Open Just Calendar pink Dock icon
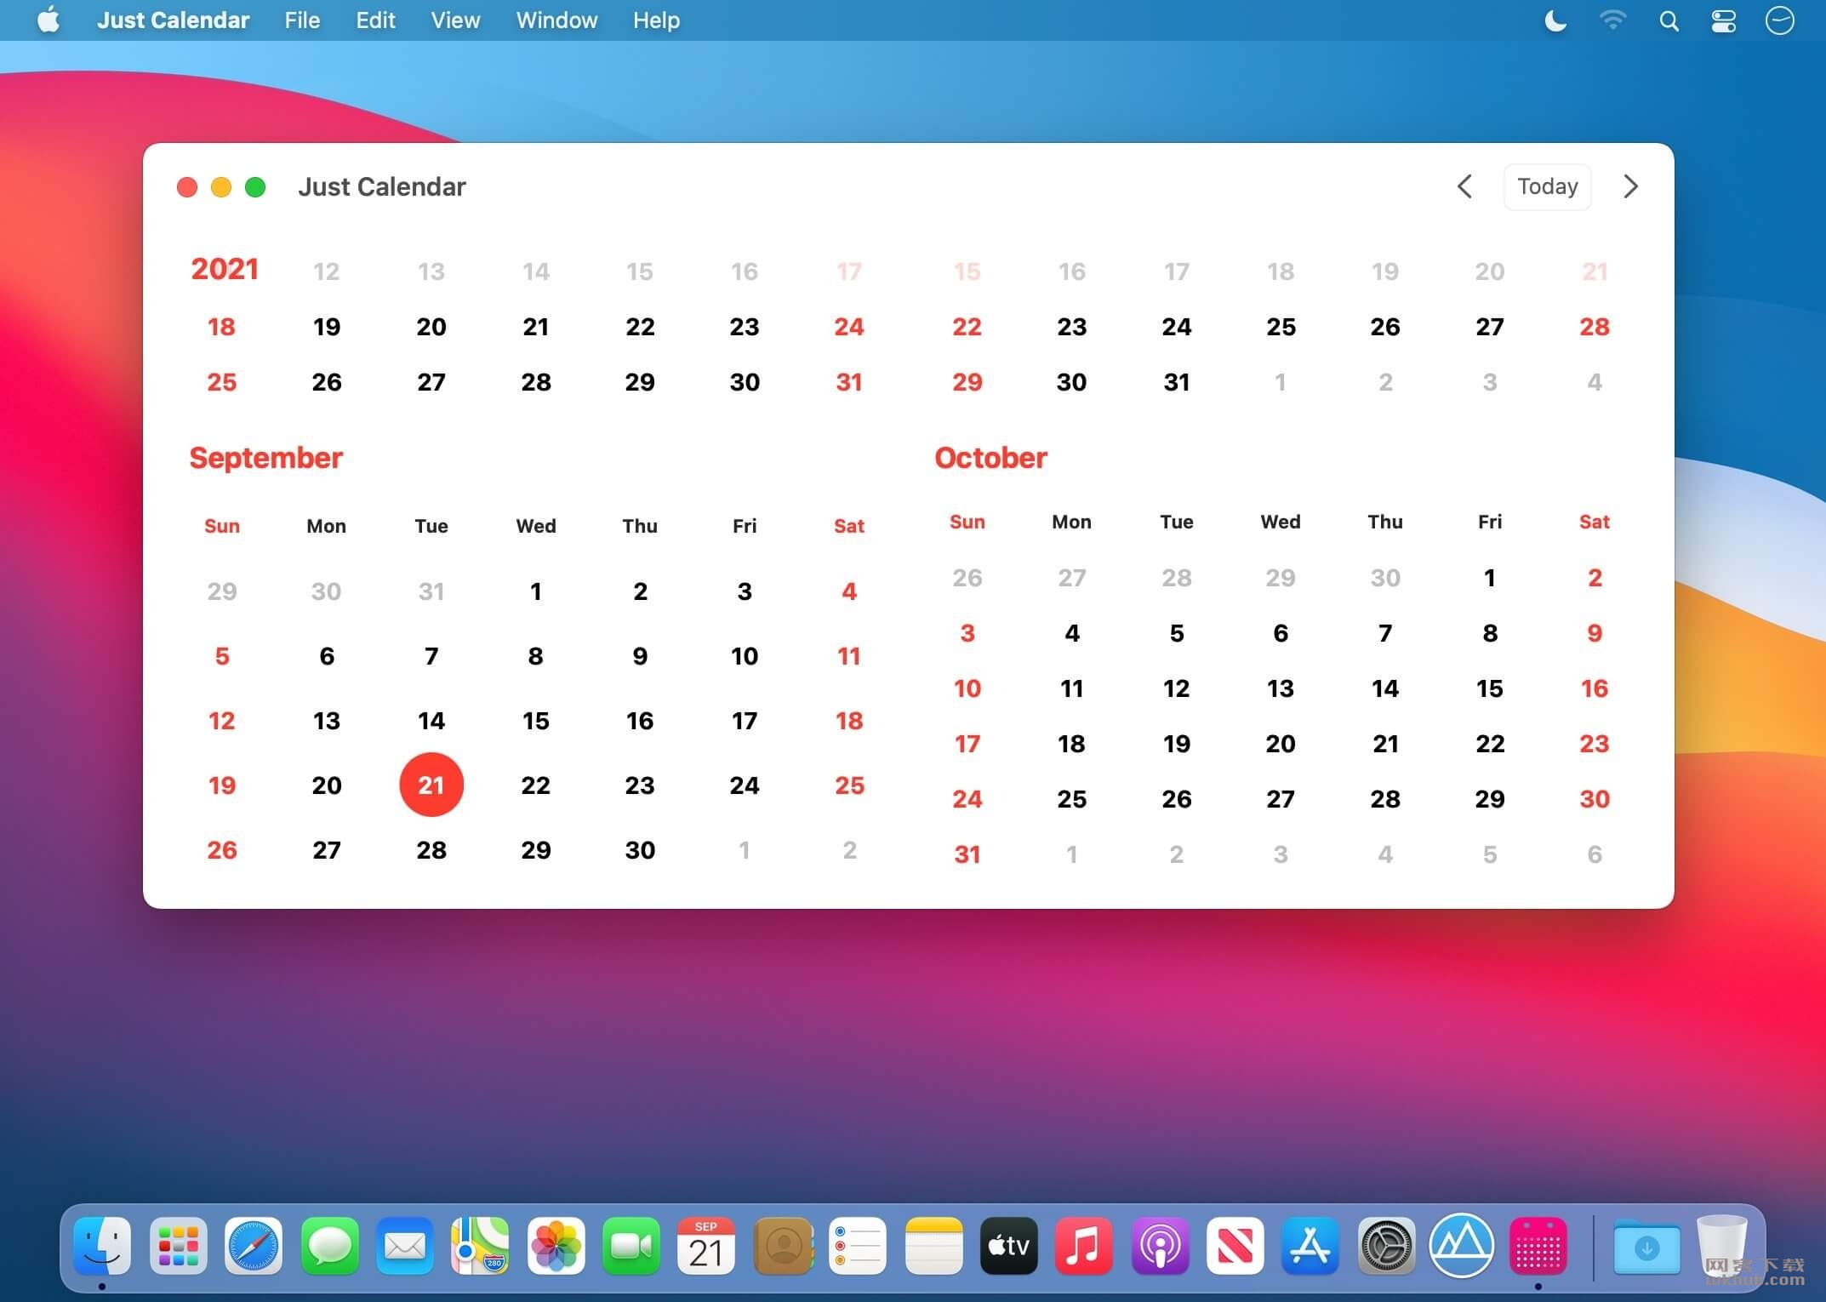The image size is (1826, 1302). pos(1538,1247)
